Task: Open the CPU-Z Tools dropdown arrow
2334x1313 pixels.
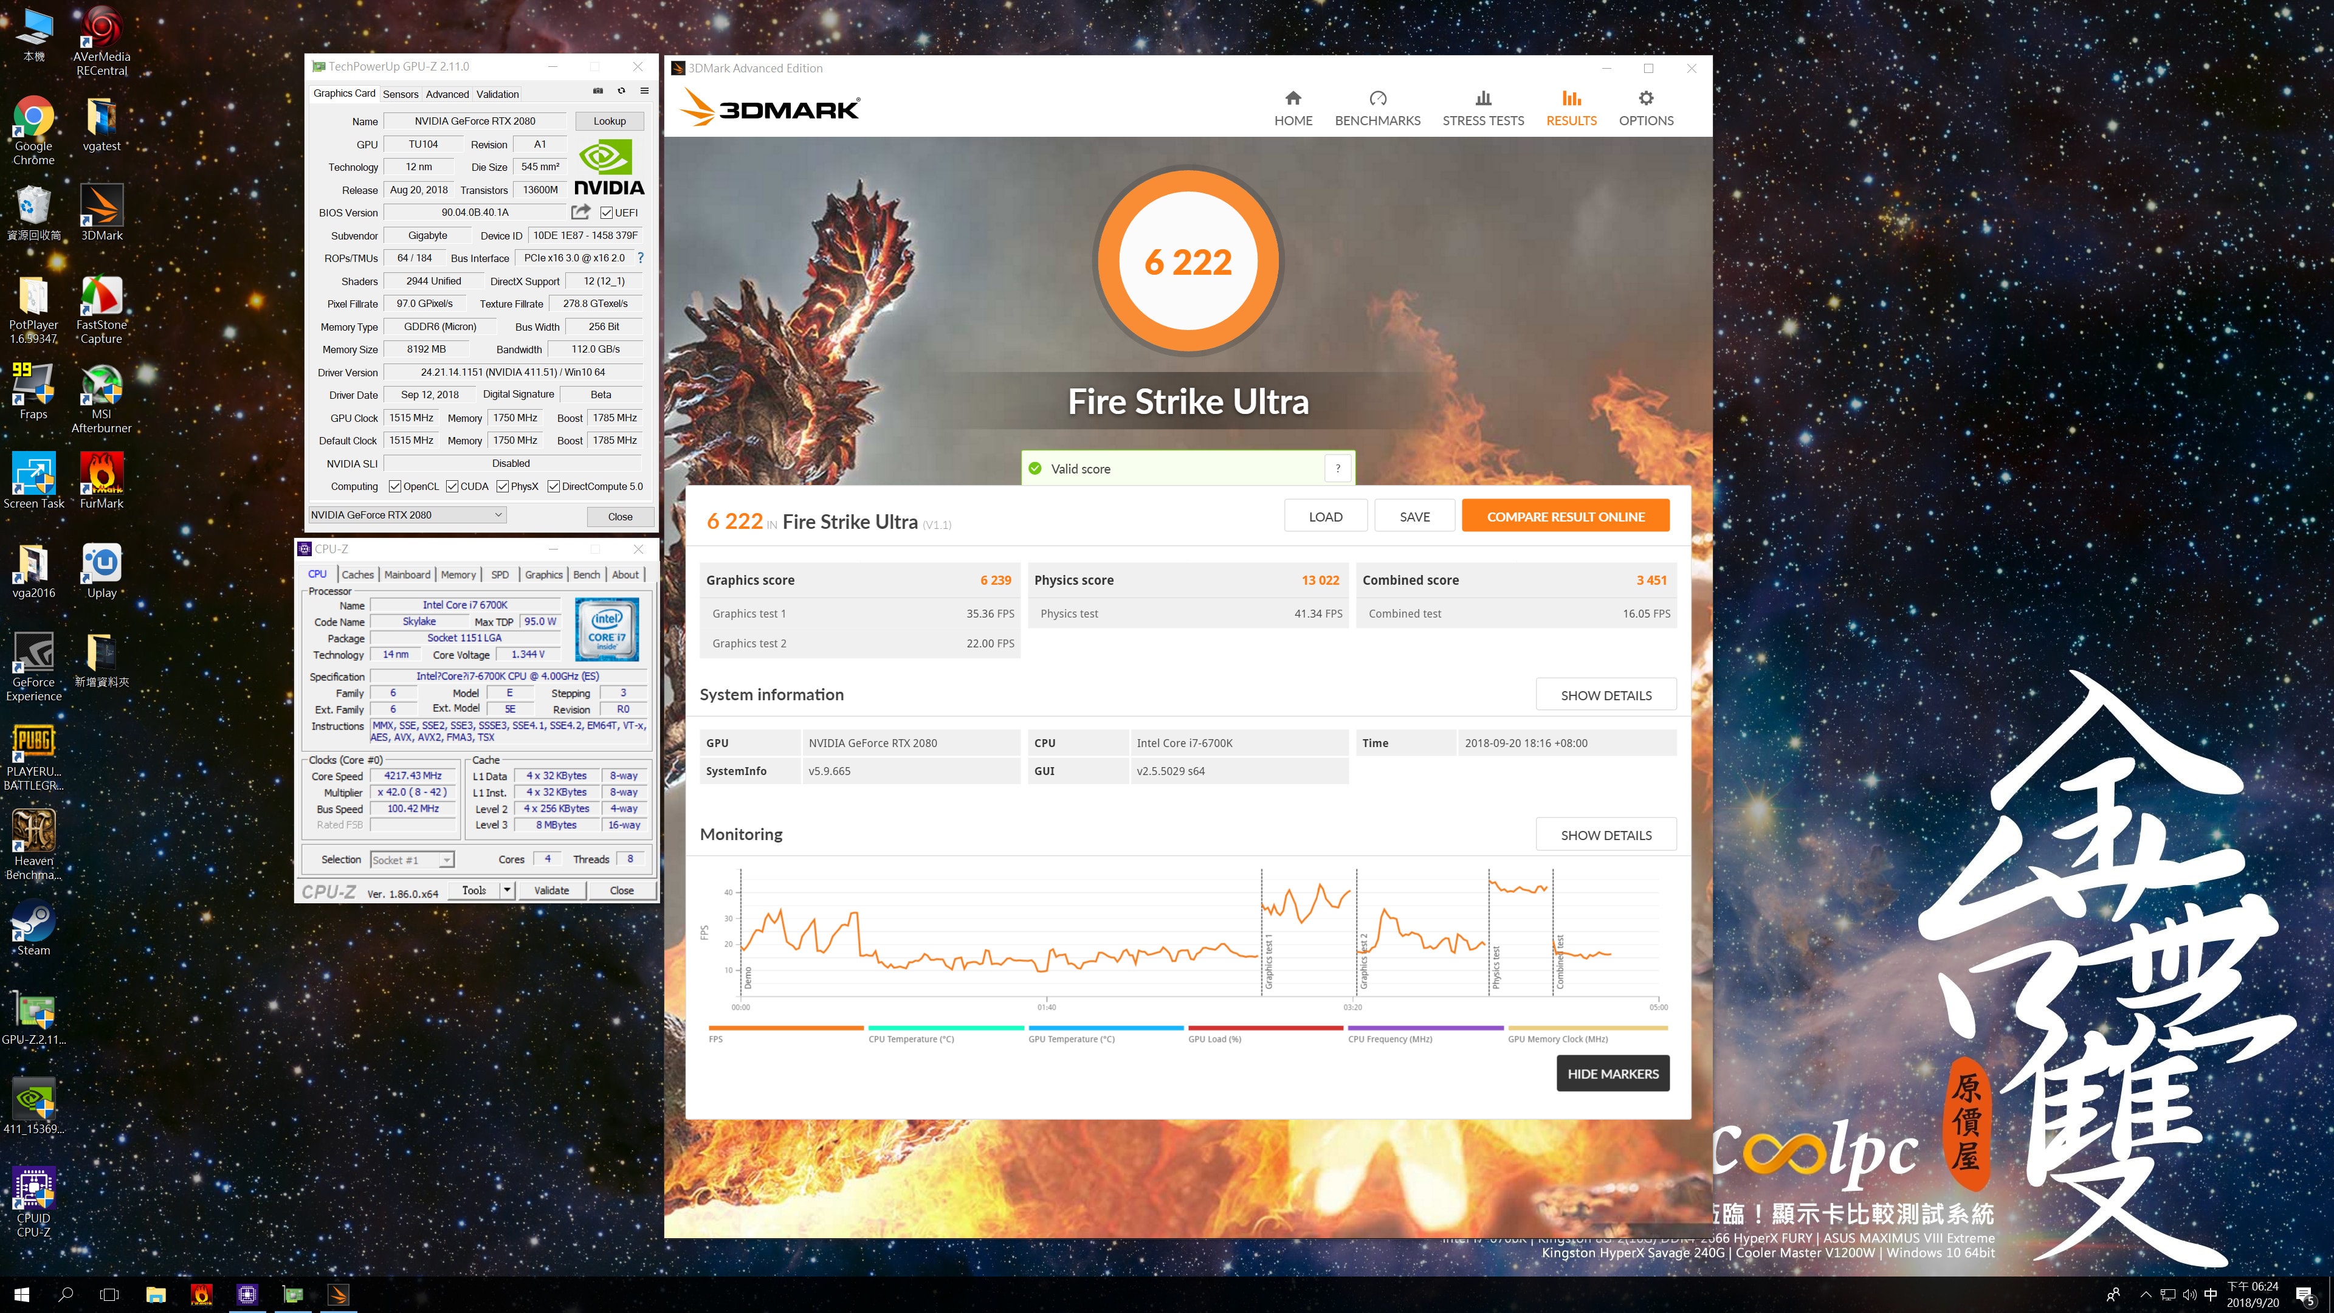Action: tap(508, 890)
